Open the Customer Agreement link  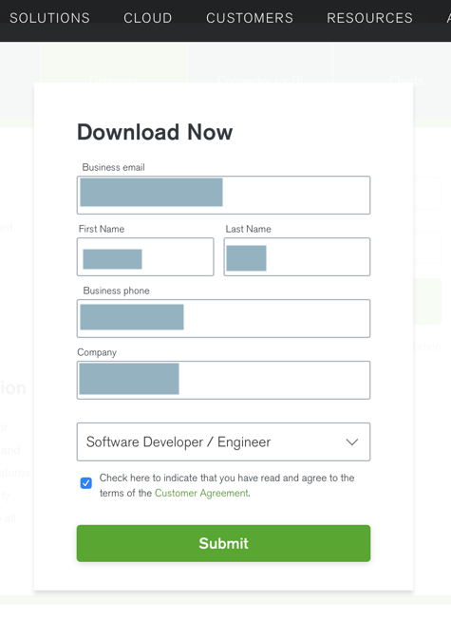pyautogui.click(x=201, y=493)
